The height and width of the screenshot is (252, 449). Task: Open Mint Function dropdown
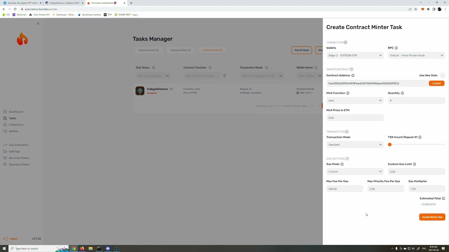pyautogui.click(x=355, y=101)
